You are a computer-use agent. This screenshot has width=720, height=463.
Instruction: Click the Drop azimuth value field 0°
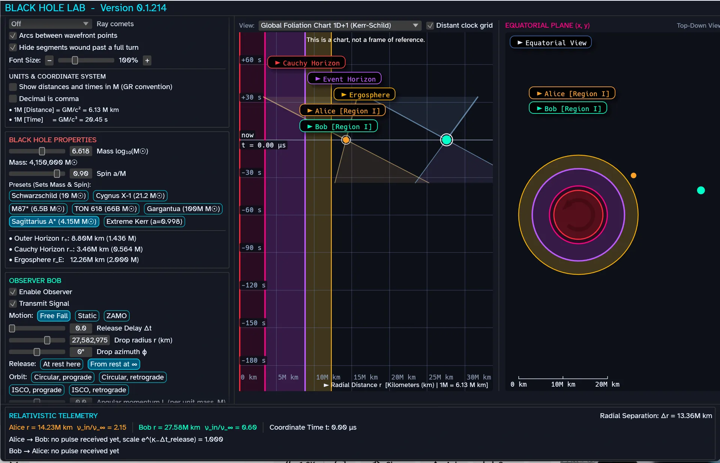click(x=81, y=352)
